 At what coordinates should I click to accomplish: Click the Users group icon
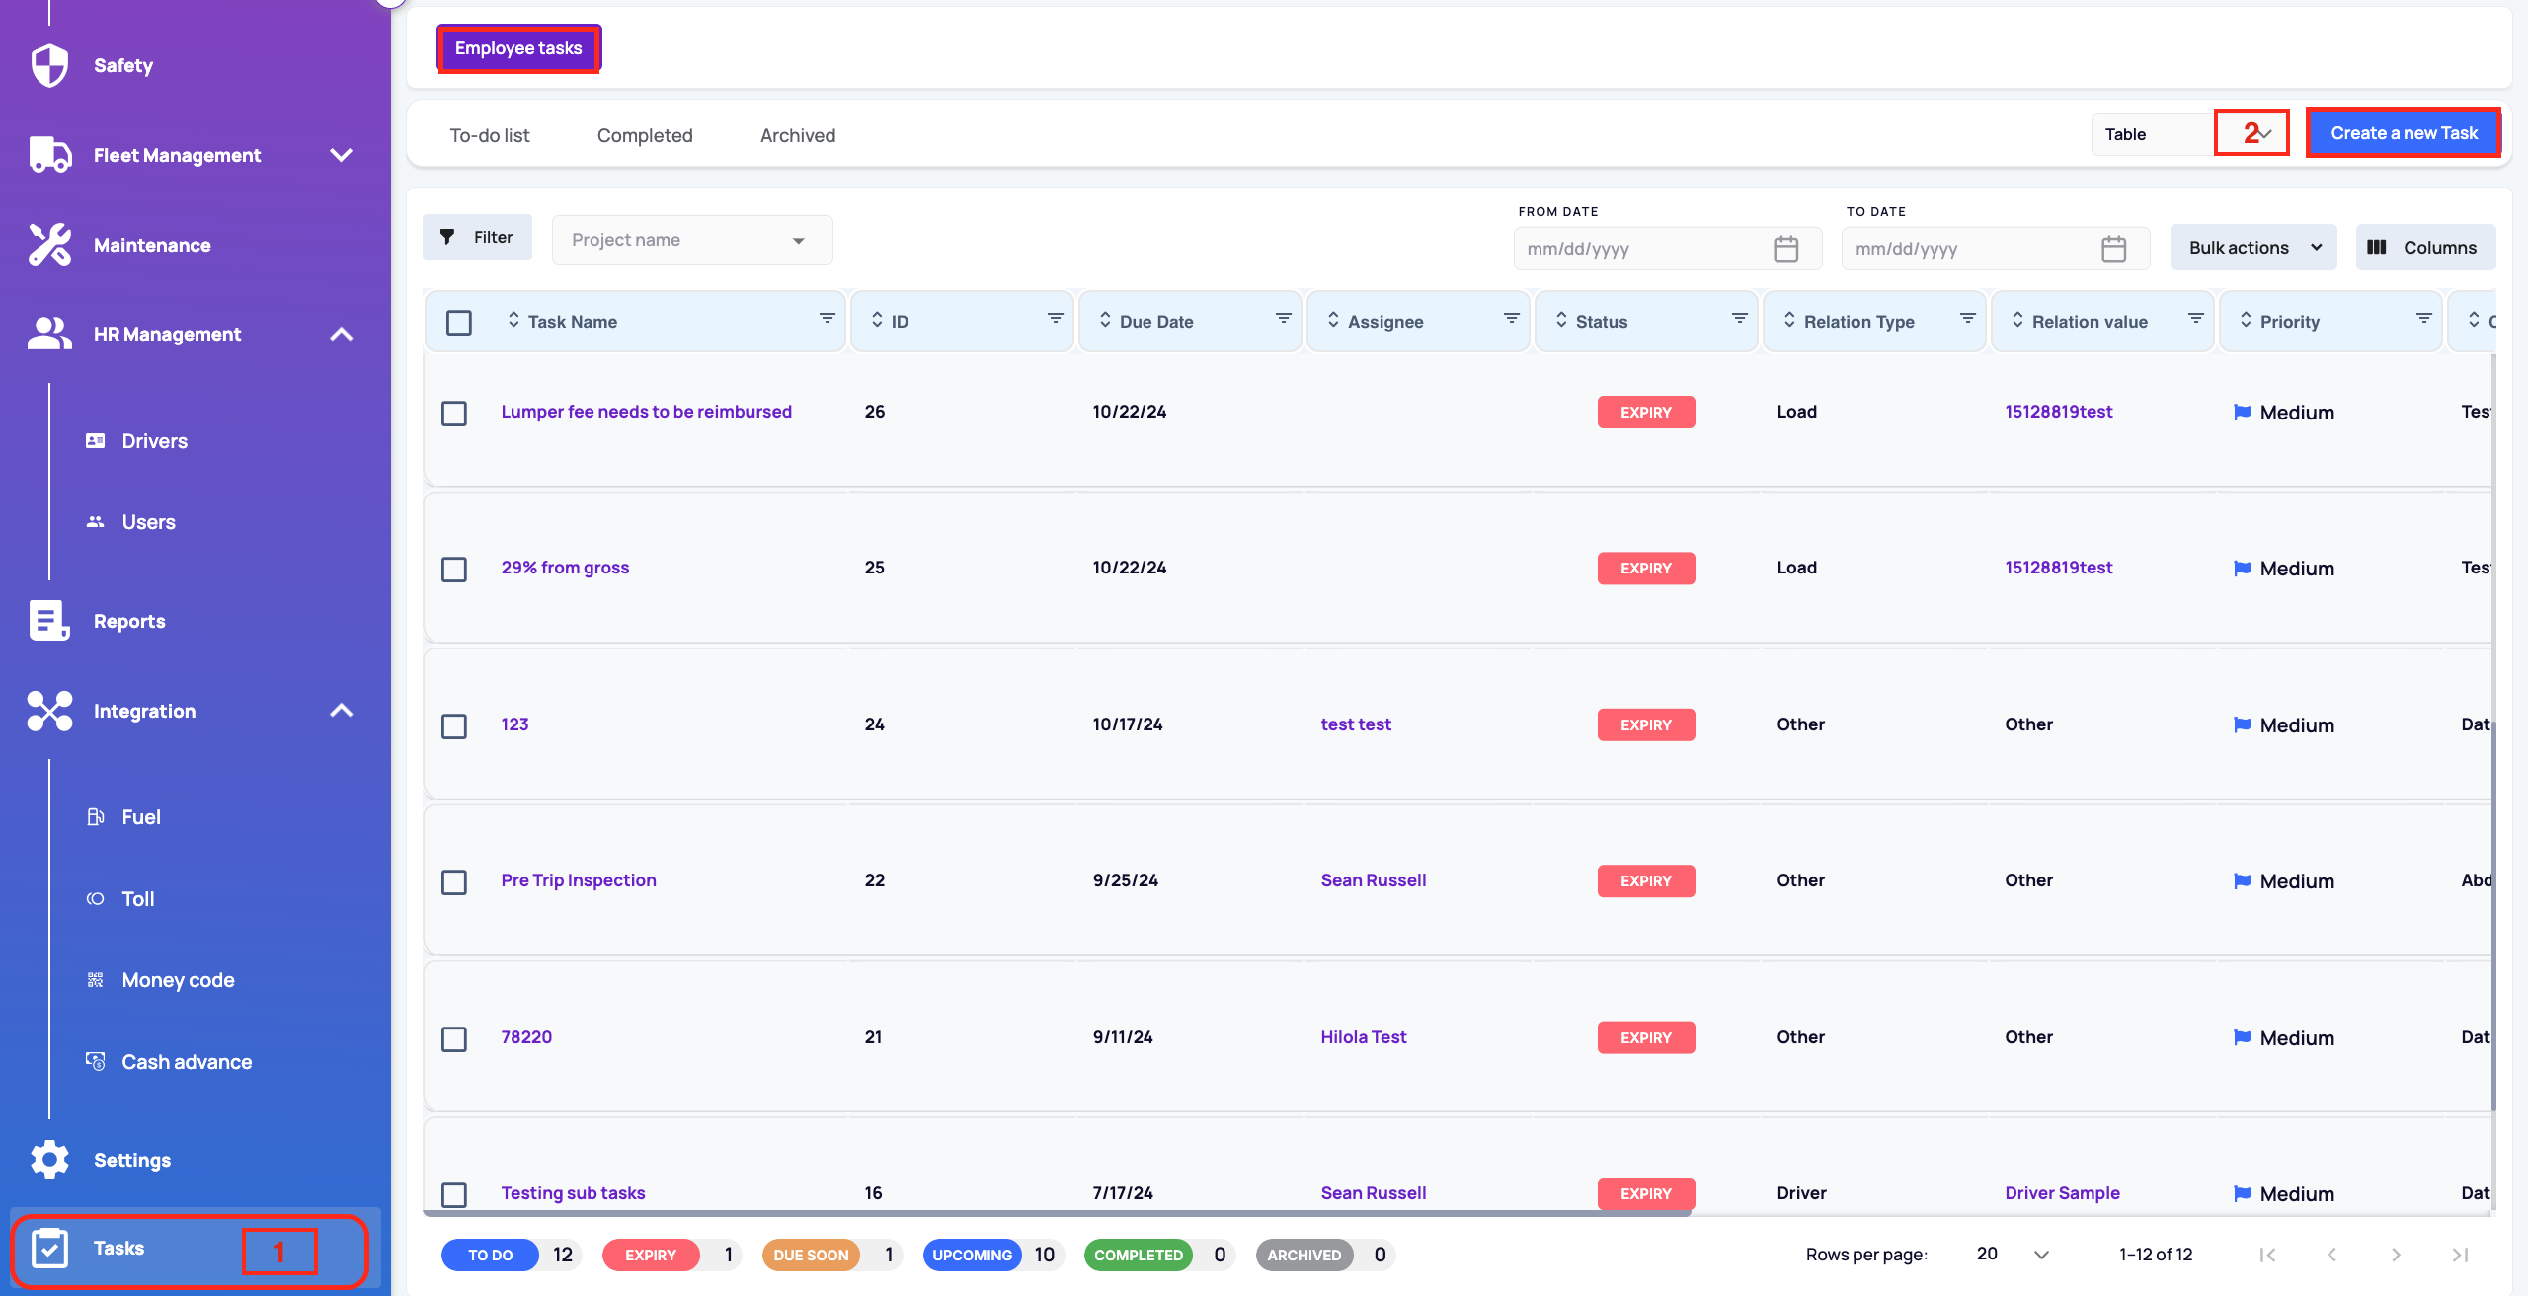click(96, 521)
